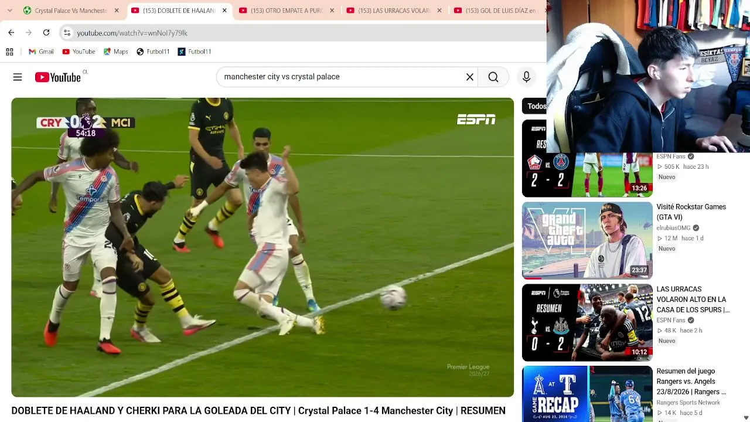Open LAS URRACAS VOLARON ALTO video title
This screenshot has height=422, width=750.
click(x=693, y=300)
